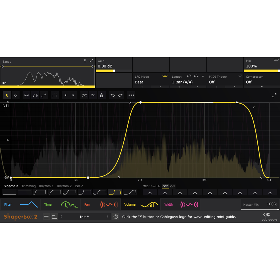280x280 pixels.
Task: Open the more options ellipsis menu
Action: pyautogui.click(x=131, y=95)
